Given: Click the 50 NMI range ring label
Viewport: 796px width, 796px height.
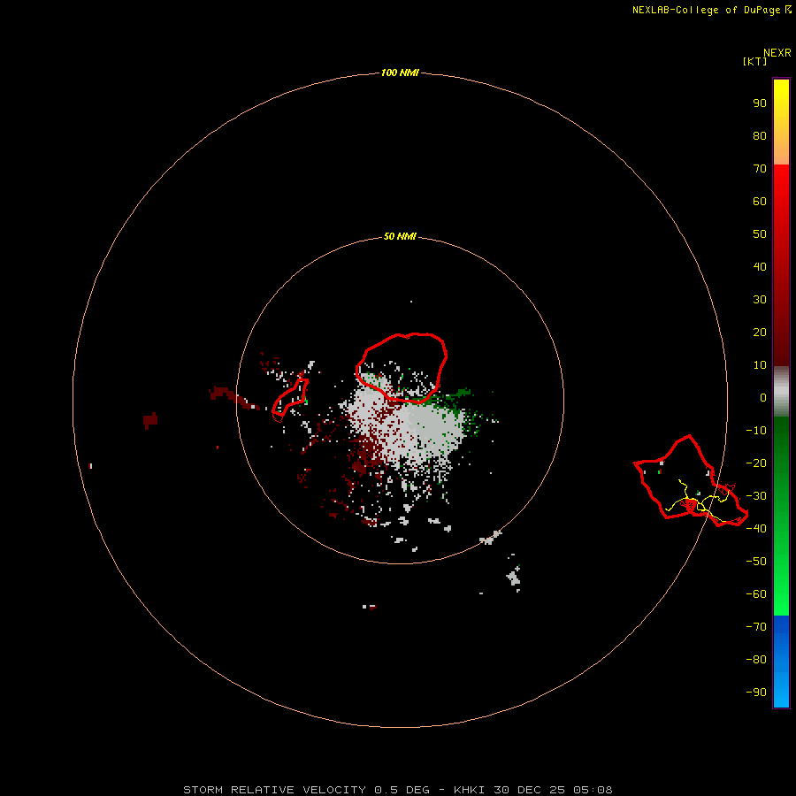Looking at the screenshot, I should (x=400, y=236).
